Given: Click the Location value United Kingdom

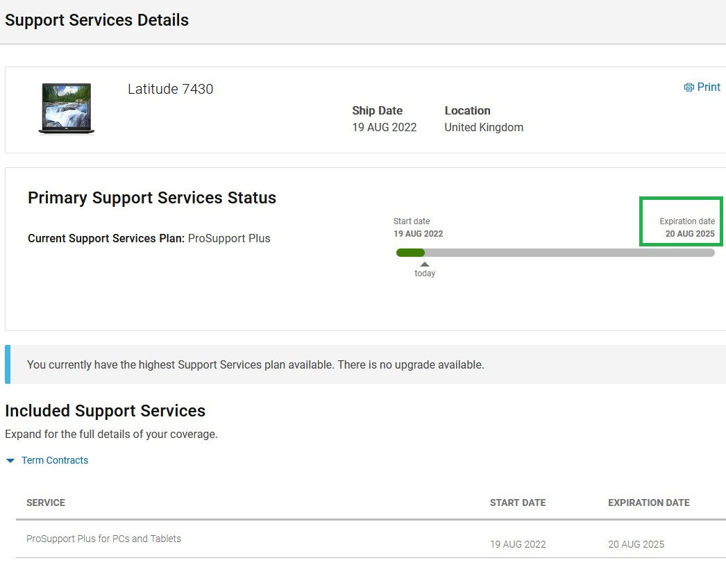Looking at the screenshot, I should click(484, 127).
